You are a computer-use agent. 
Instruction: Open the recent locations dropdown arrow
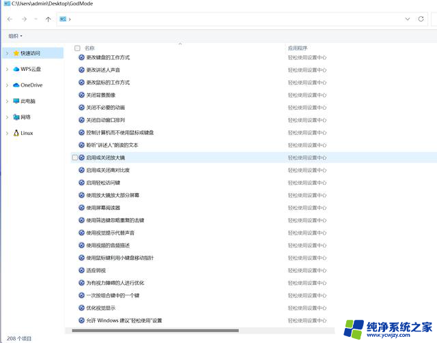[36, 19]
